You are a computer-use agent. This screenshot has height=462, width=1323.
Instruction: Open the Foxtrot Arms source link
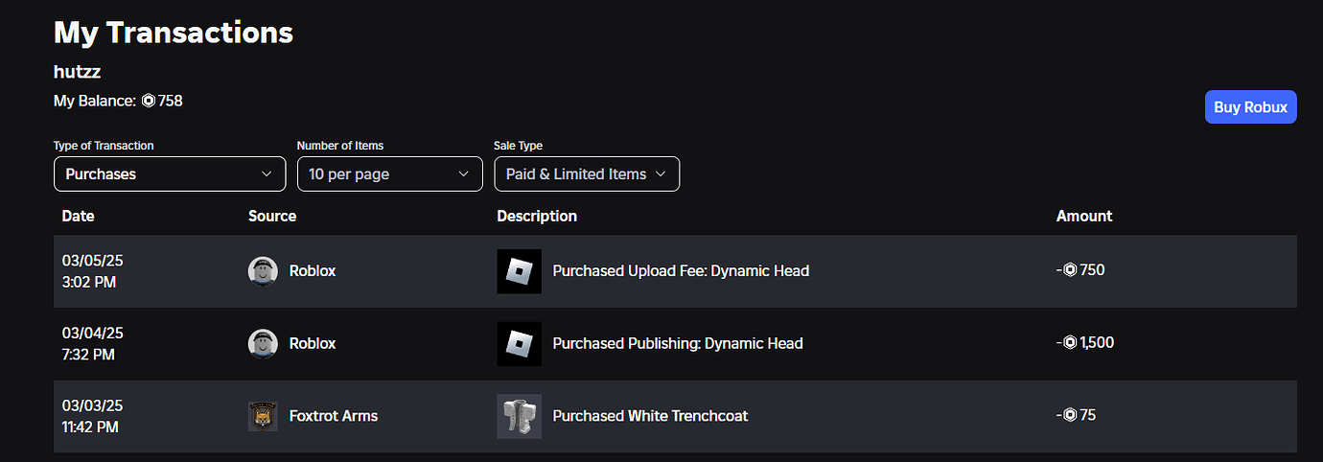[x=333, y=416]
